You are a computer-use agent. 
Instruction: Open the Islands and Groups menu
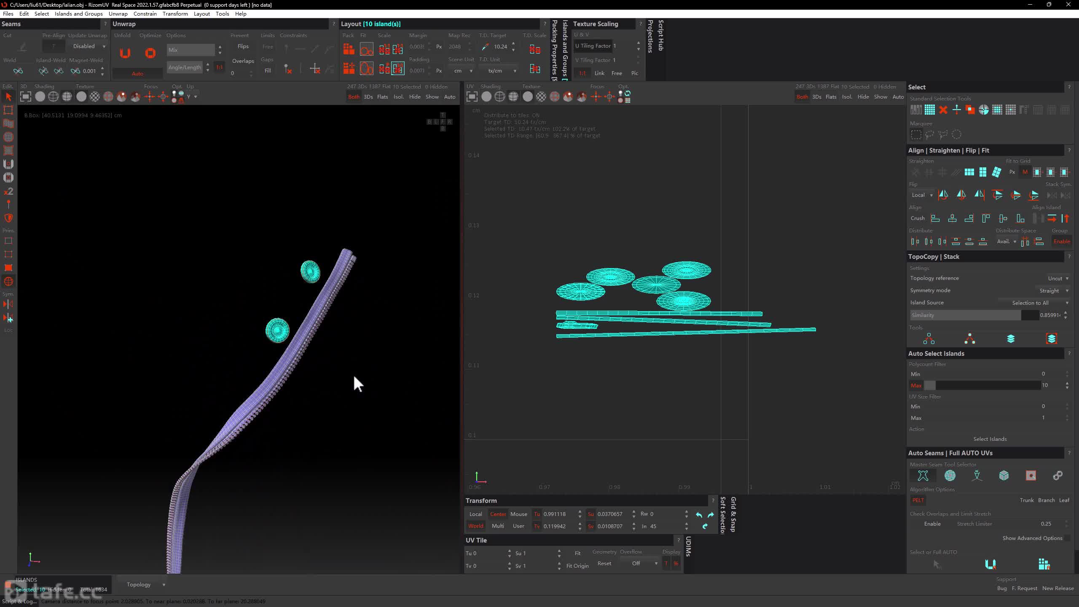coord(79,13)
